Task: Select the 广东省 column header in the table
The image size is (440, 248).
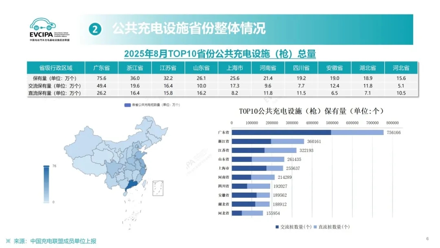Action: 101,68
